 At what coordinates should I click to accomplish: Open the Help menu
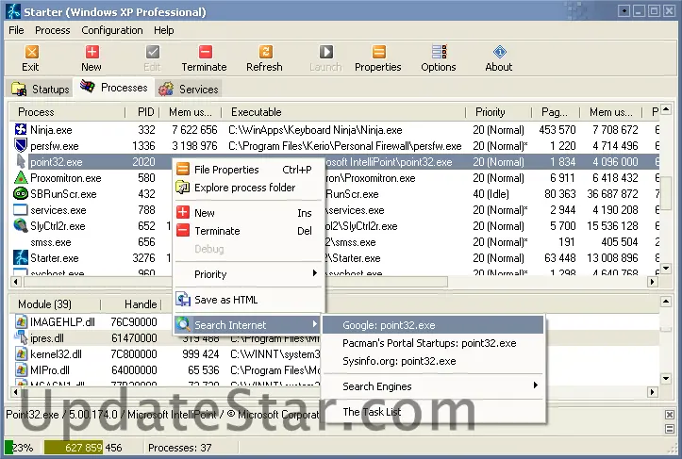click(x=163, y=30)
